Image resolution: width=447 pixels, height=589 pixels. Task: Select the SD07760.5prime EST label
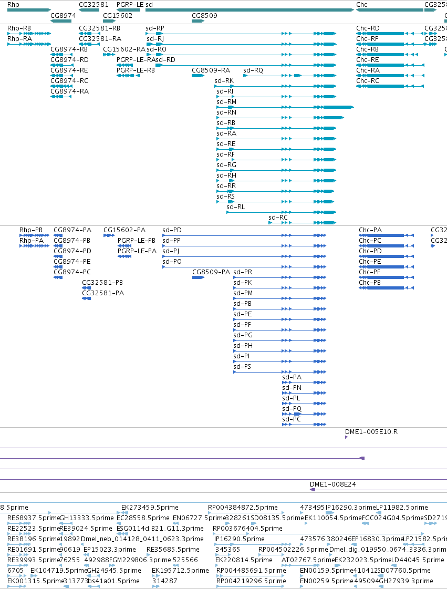coord(403,571)
